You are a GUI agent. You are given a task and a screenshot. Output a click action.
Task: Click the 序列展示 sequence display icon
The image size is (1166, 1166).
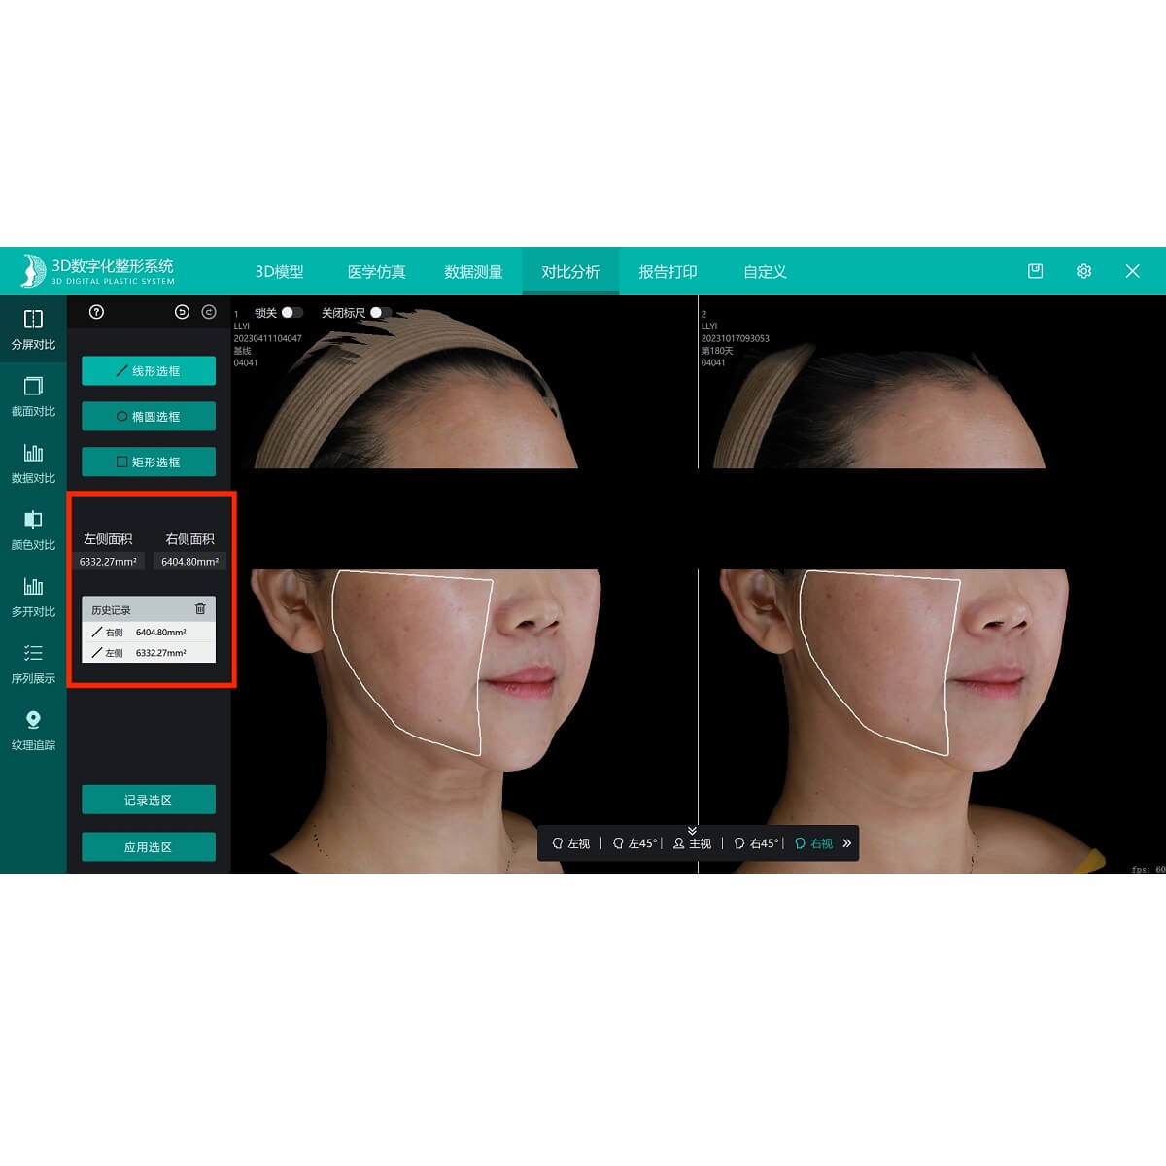(33, 663)
